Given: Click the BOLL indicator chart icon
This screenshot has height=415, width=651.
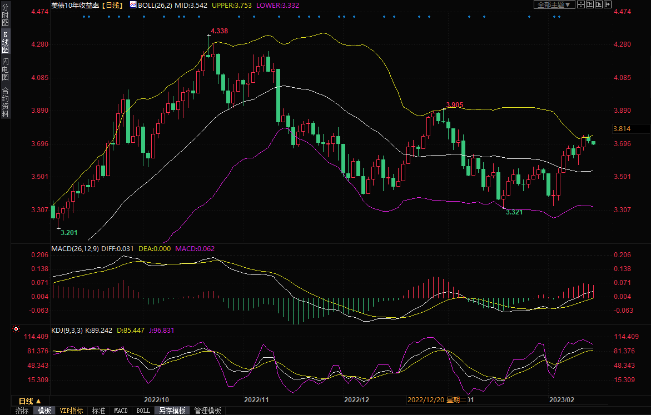Looking at the screenshot, I should click(x=132, y=4).
